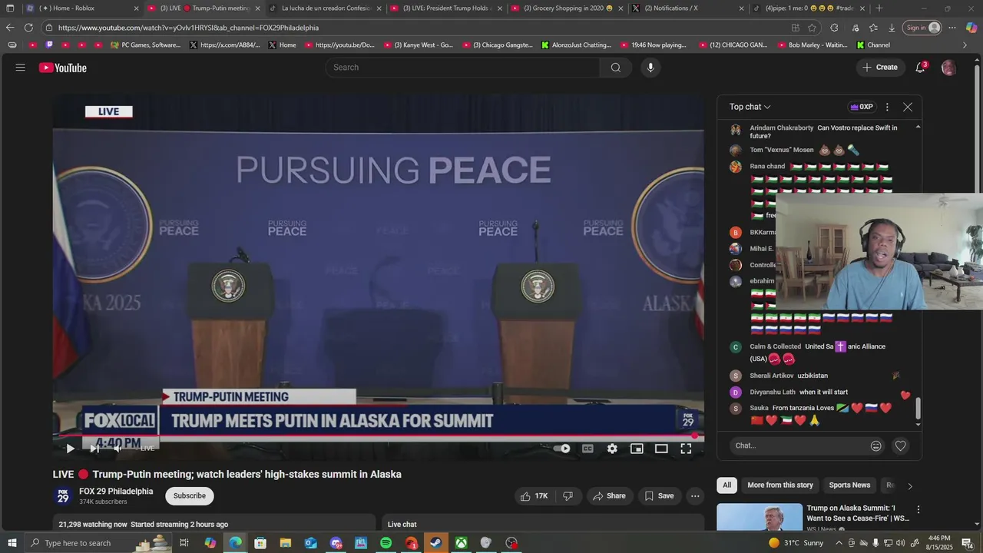Start voice search with microphone
983x553 pixels.
650,68
